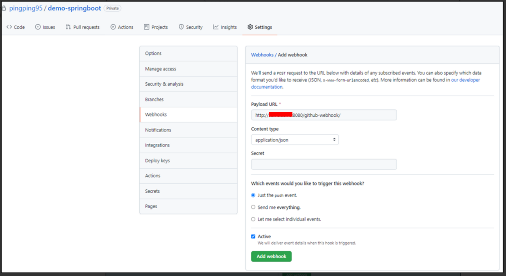Viewport: 506px width, 276px height.
Task: Click 'Which events would you like' heading
Action: point(307,183)
